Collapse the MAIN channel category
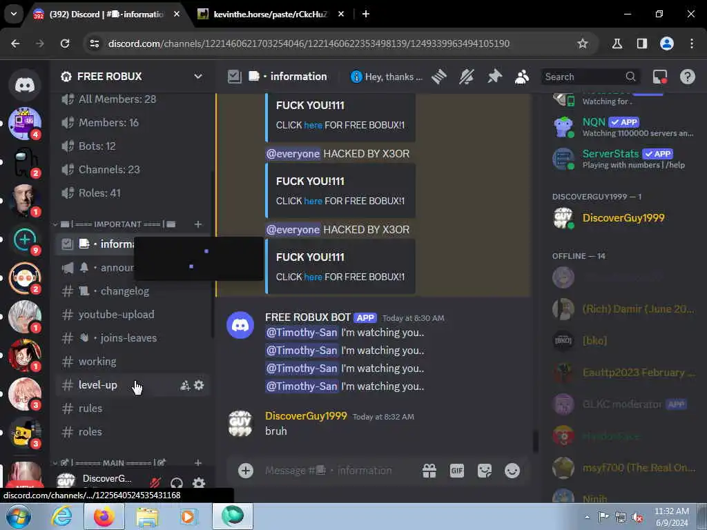 [x=113, y=462]
